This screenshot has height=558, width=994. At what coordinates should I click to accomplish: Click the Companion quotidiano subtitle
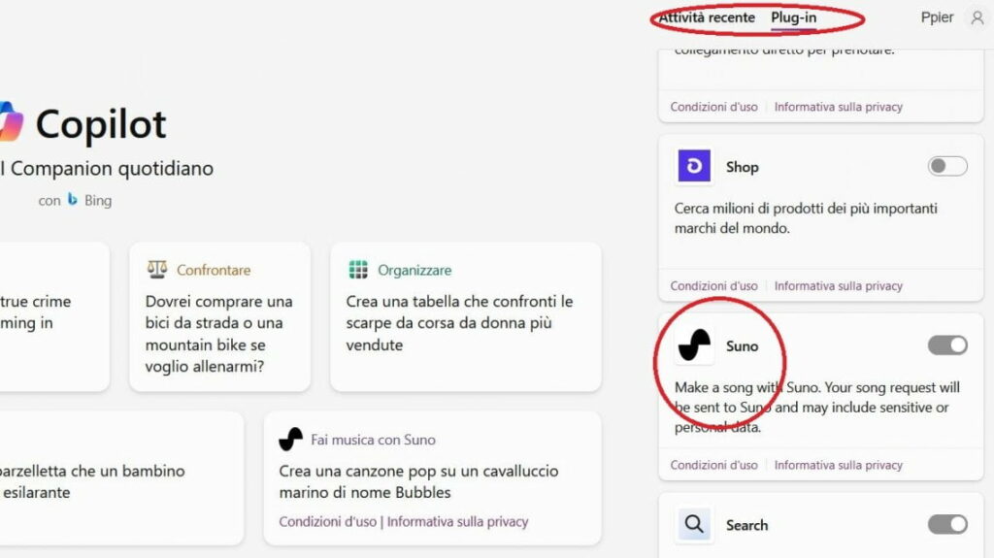107,168
